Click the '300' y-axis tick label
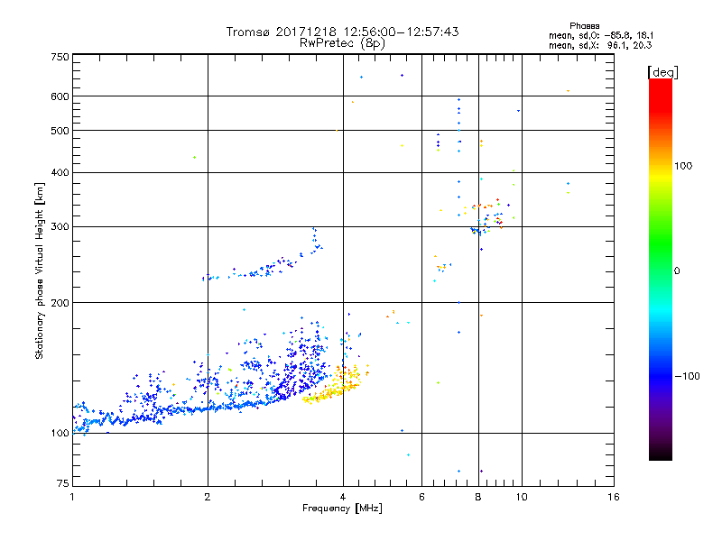The height and width of the screenshot is (541, 722). 60,227
